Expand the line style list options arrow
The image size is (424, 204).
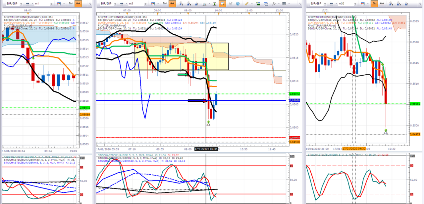tap(289, 4)
